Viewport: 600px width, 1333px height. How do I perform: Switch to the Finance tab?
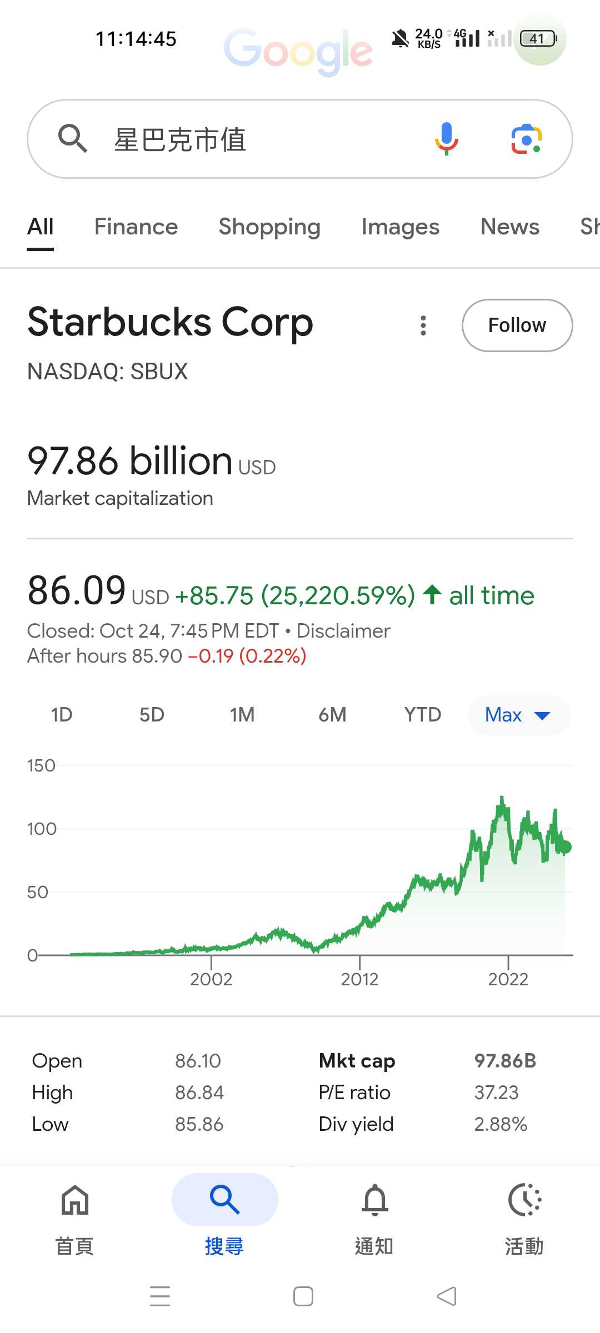(136, 227)
